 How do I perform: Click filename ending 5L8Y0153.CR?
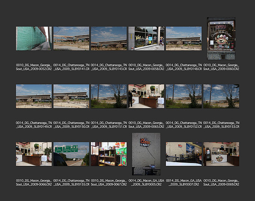(x=221, y=125)
